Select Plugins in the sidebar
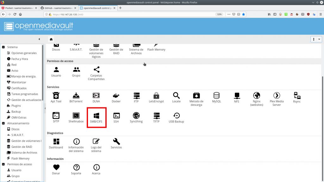Viewport: 324px width, 182px height. (x=14, y=106)
